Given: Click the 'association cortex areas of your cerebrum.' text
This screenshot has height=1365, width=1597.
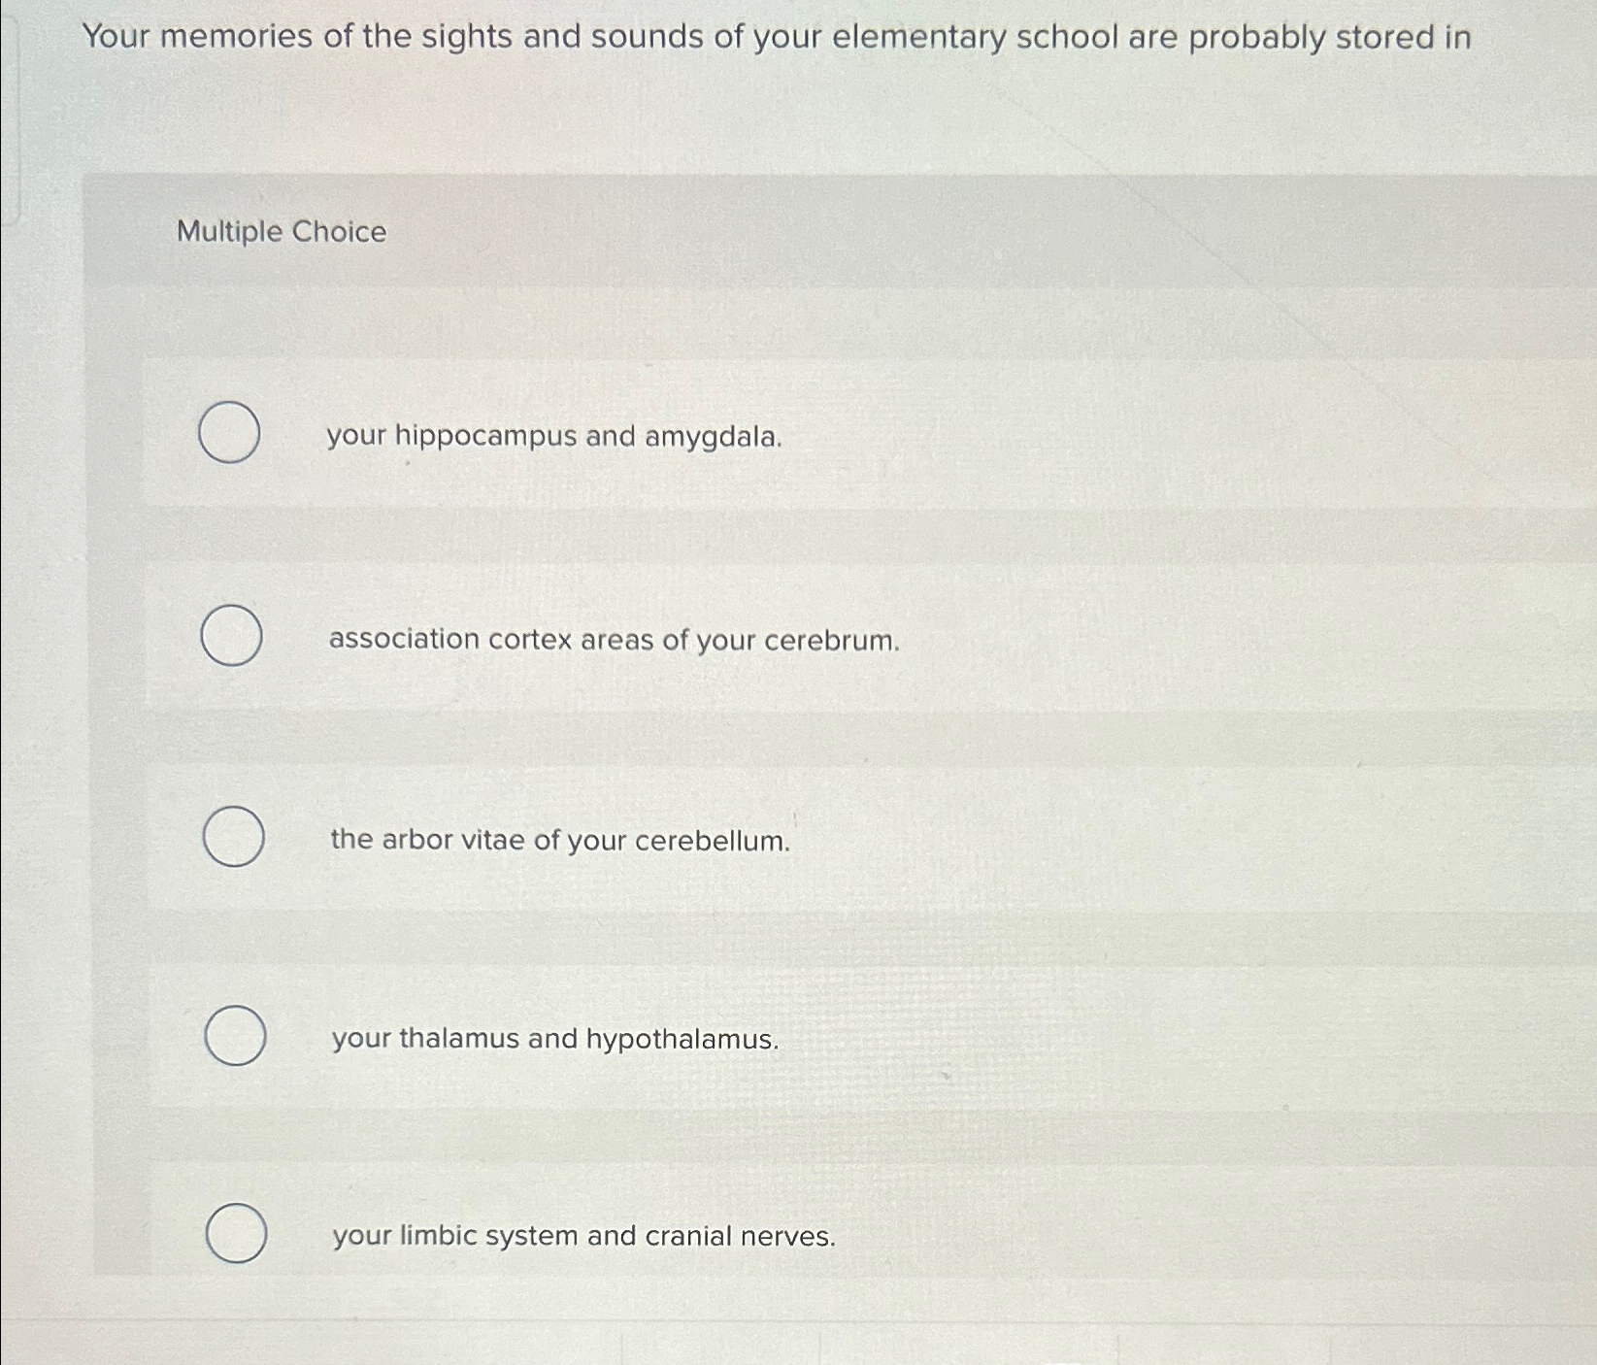Looking at the screenshot, I should (x=615, y=641).
